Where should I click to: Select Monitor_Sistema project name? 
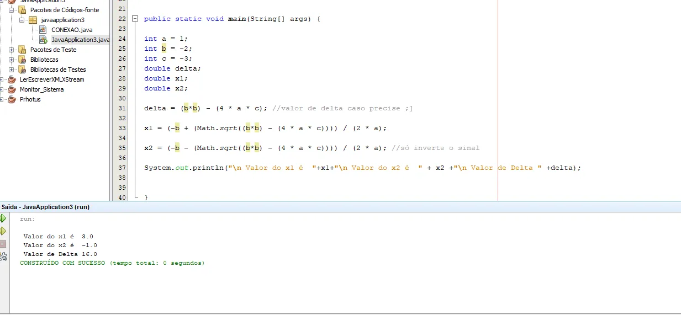pos(41,89)
